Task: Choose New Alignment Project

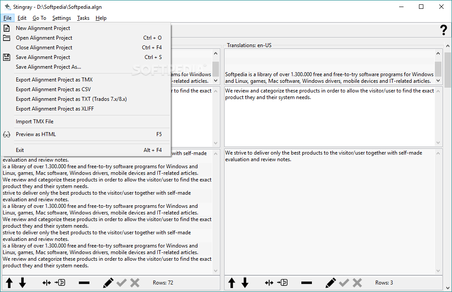Action: (x=86, y=28)
